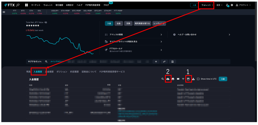Open the アカウント dropdown
The width and height of the screenshot is (258, 125).
tap(243, 5)
